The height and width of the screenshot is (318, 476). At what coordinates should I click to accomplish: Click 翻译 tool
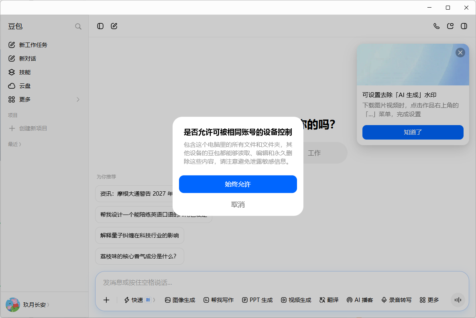(x=329, y=300)
